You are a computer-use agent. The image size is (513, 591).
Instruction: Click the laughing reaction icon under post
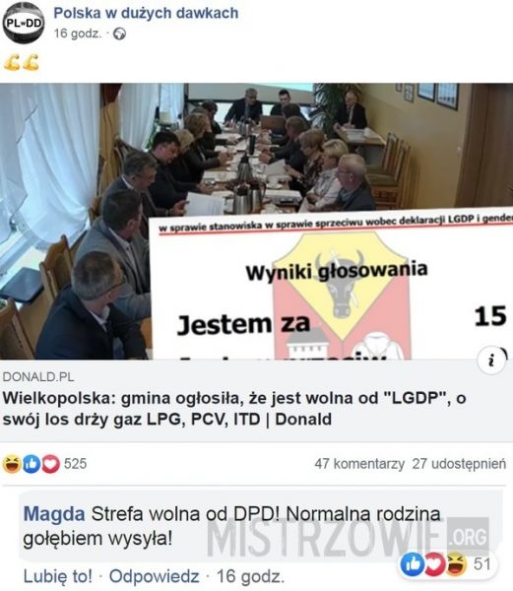click(x=12, y=464)
